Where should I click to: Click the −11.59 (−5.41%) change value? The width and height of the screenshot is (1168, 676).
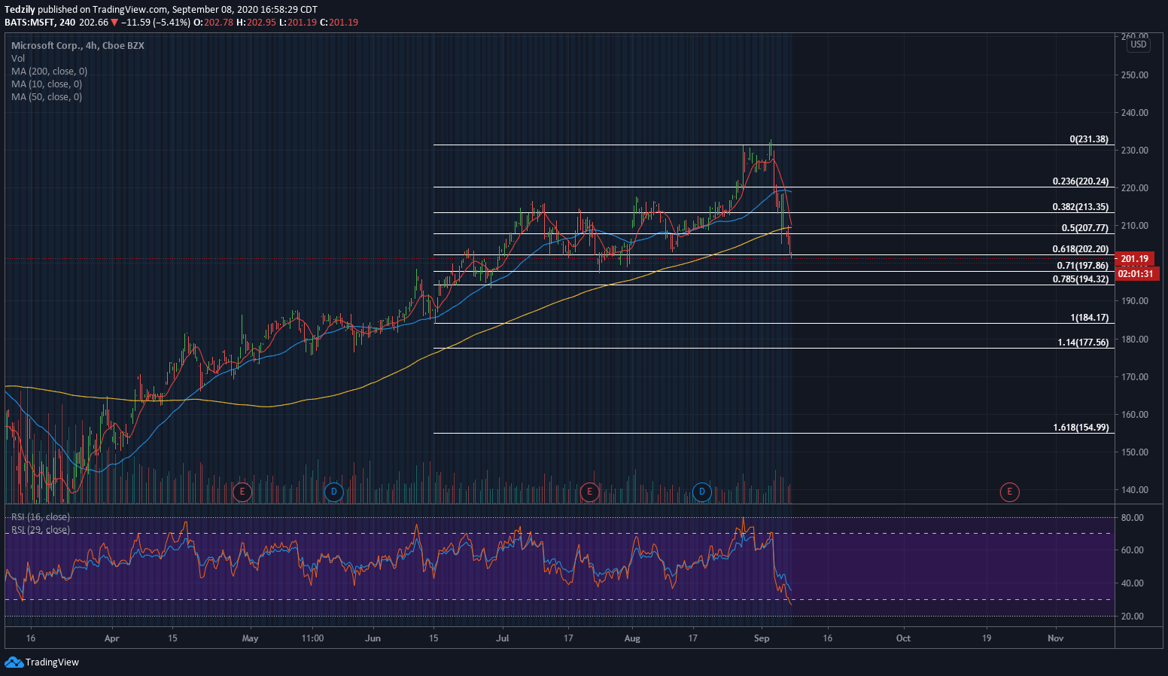[x=156, y=23]
